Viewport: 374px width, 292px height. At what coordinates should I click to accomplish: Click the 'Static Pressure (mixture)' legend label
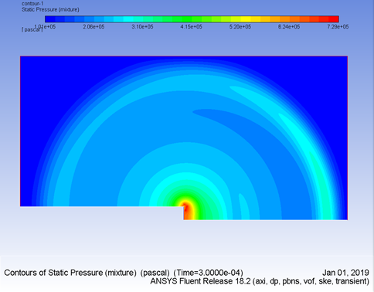pos(50,9)
